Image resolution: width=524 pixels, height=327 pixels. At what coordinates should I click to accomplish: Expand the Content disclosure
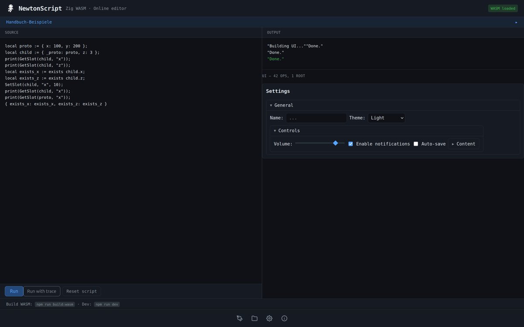click(463, 144)
